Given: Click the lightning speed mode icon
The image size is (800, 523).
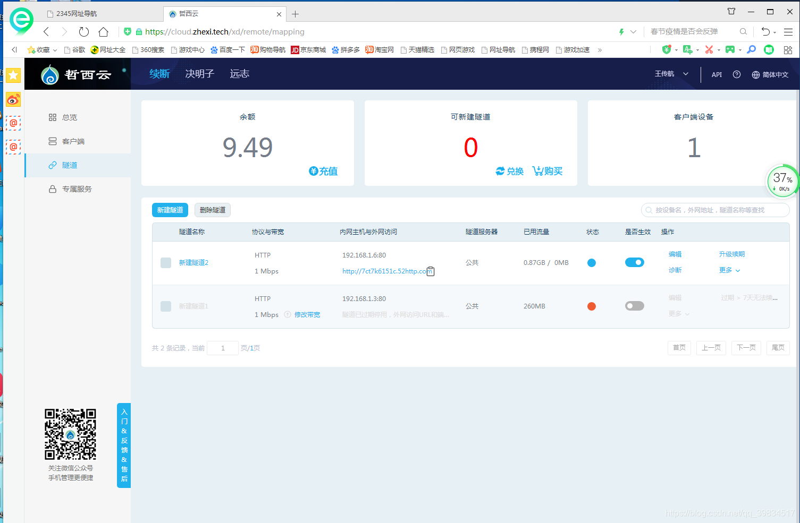Looking at the screenshot, I should 621,32.
